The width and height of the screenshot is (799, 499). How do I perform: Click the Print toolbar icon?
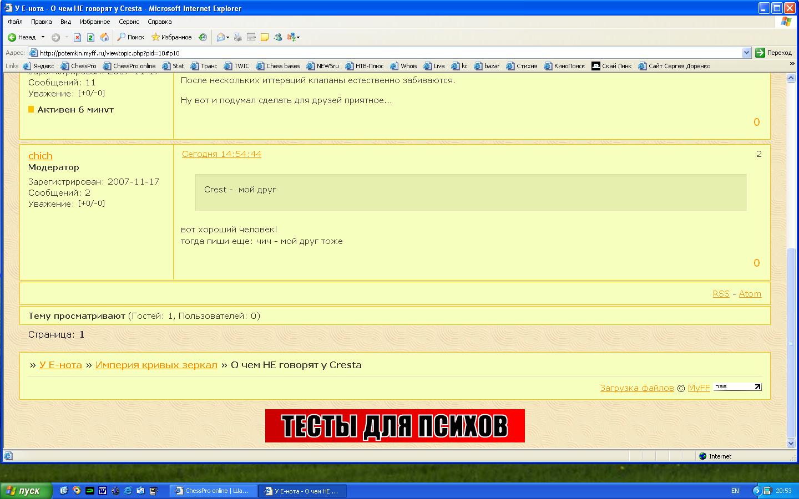coord(237,37)
